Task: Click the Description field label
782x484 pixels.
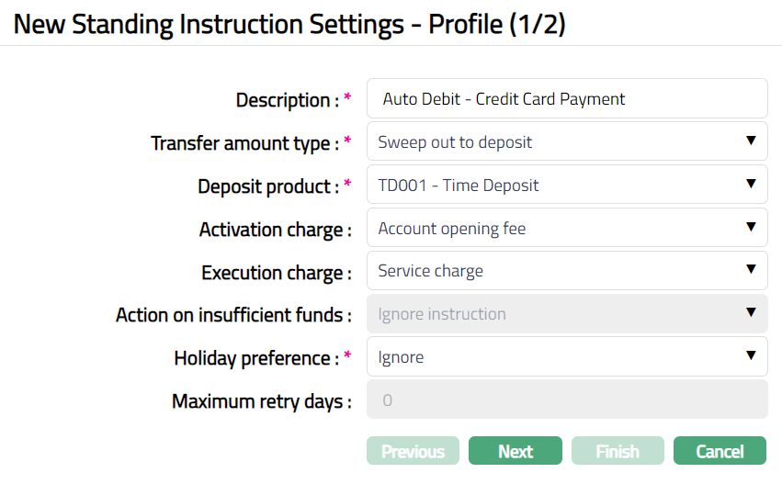Action: coord(288,100)
